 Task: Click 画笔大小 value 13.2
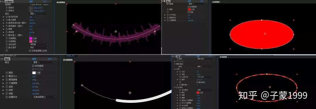pos(34,76)
